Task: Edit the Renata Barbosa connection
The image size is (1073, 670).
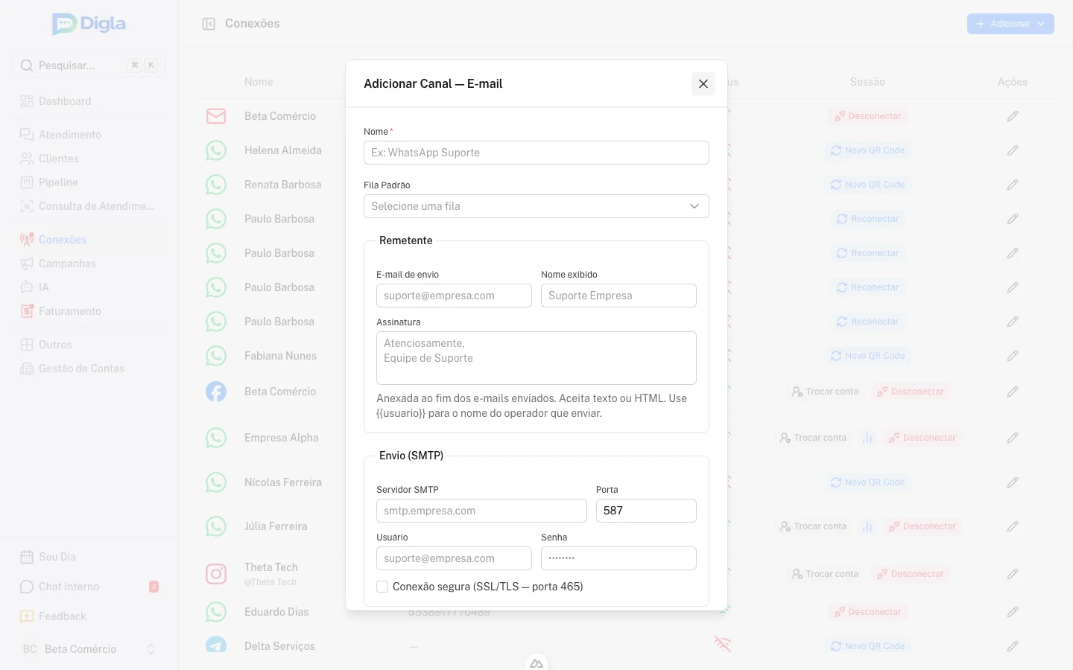Action: click(1013, 185)
